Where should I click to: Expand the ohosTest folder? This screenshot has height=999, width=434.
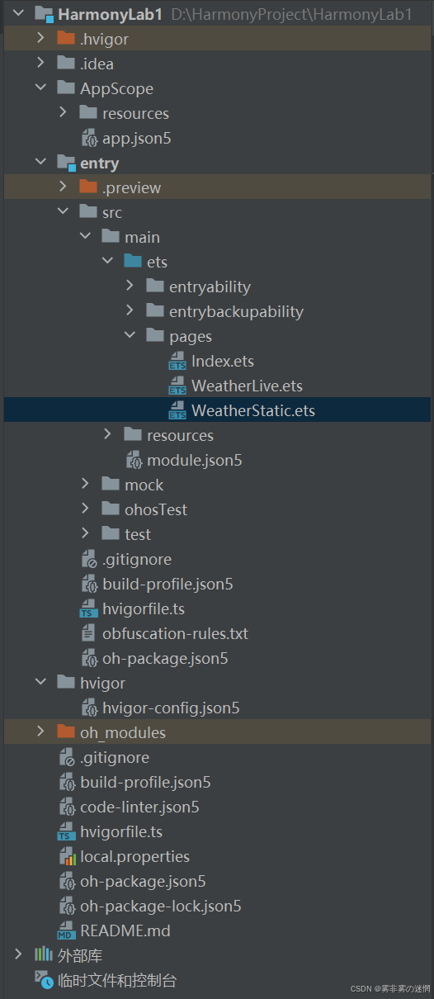(x=85, y=509)
